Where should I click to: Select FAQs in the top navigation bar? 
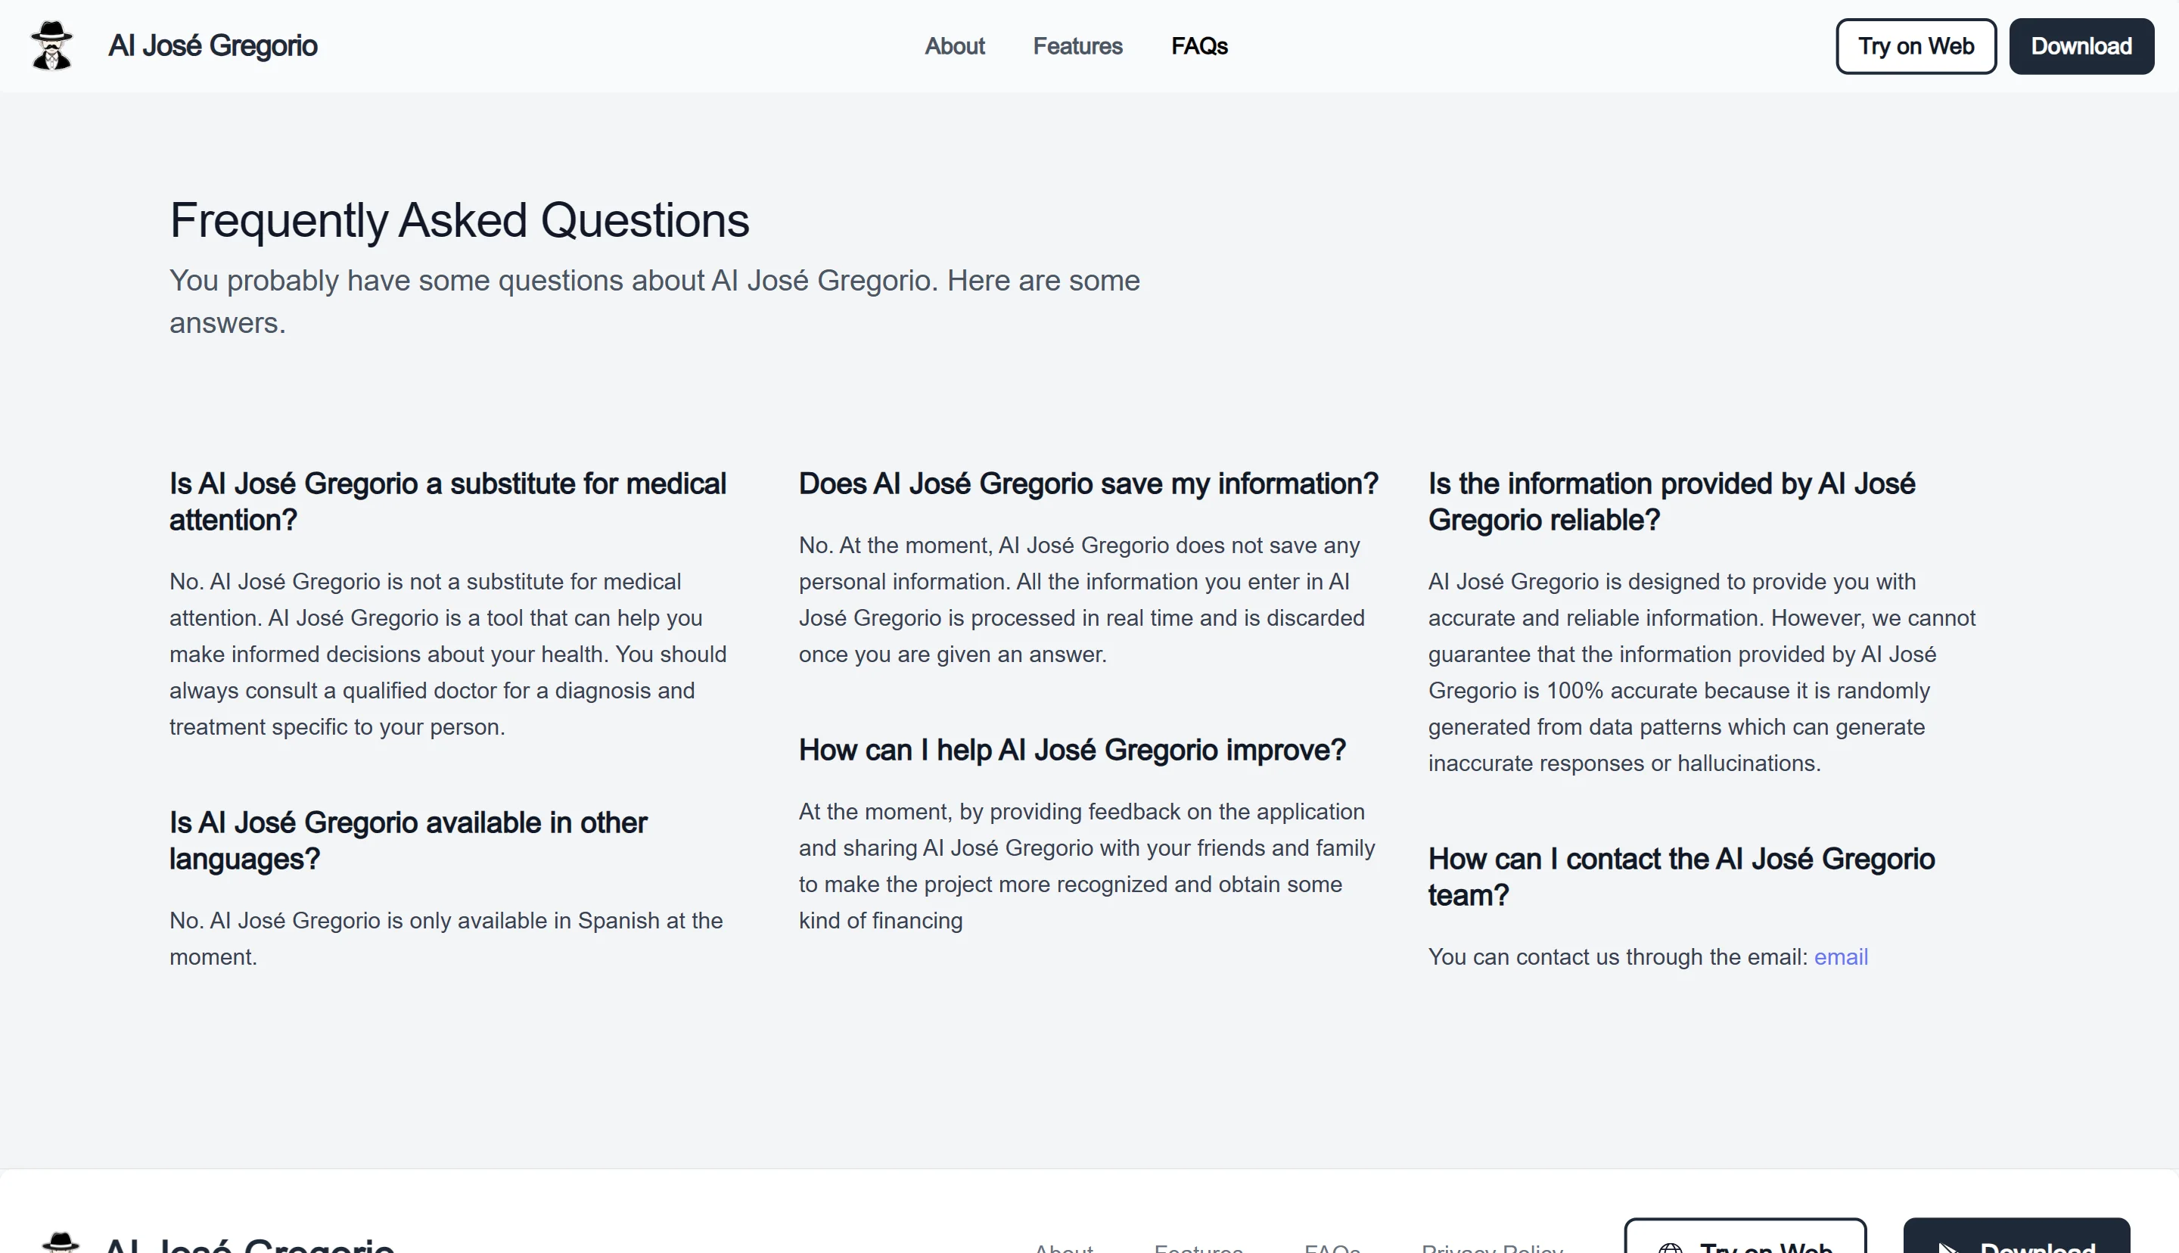[x=1199, y=45]
